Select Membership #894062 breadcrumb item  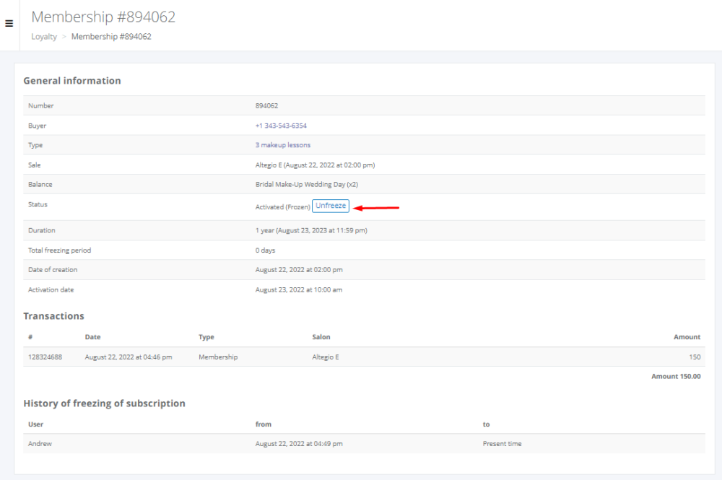tap(111, 36)
